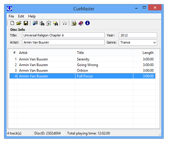Open the Help menu
Screen dimensions: 169x144
[x=32, y=16]
